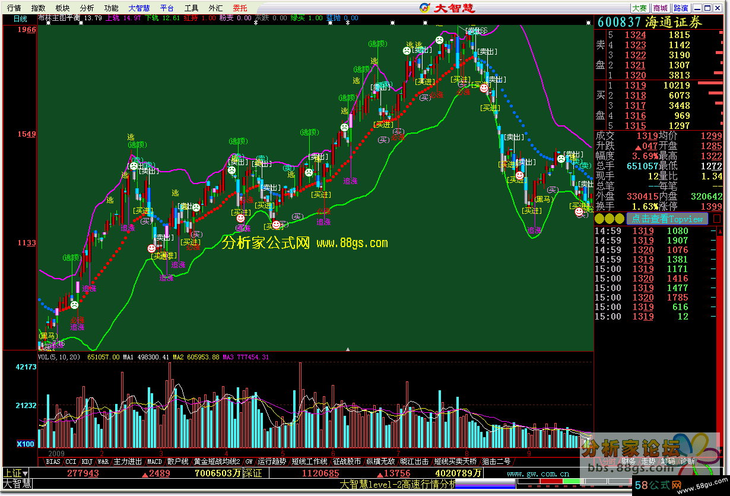The image size is (730, 496).
Task: Click the 1966 price axis label
Action: pos(26,30)
